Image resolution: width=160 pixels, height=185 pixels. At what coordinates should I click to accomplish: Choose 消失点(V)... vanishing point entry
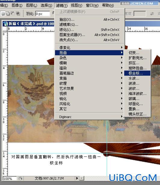click(x=89, y=40)
